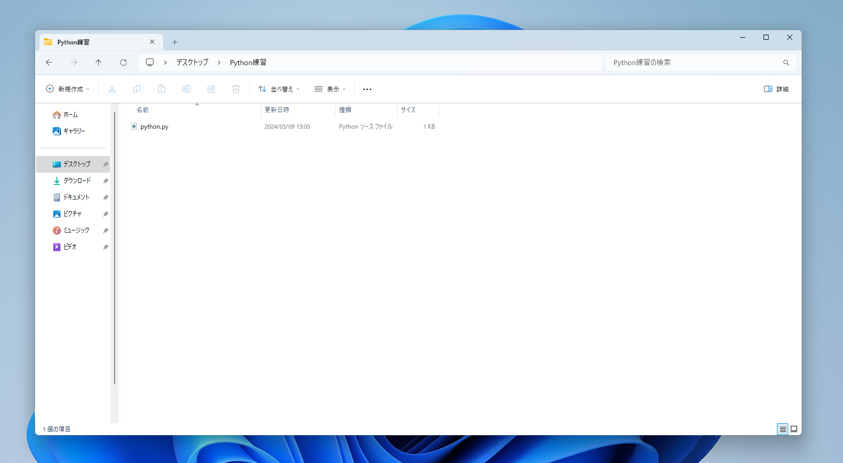This screenshot has width=843, height=463.
Task: Switch to the details list view icon
Action: tap(783, 429)
